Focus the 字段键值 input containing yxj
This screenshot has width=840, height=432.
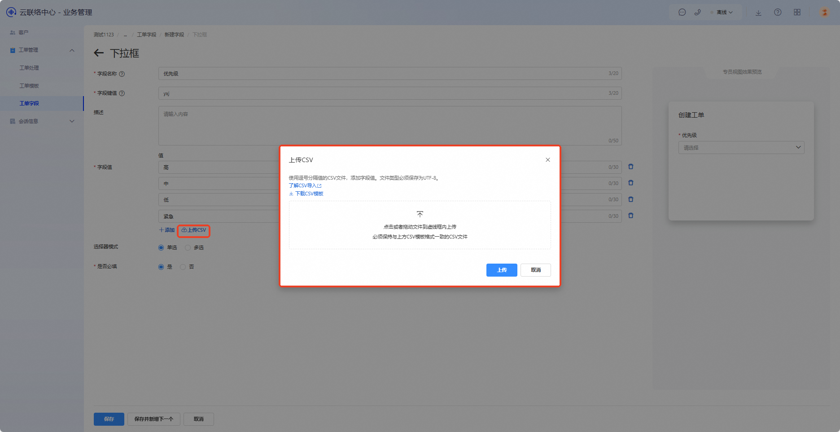(390, 93)
